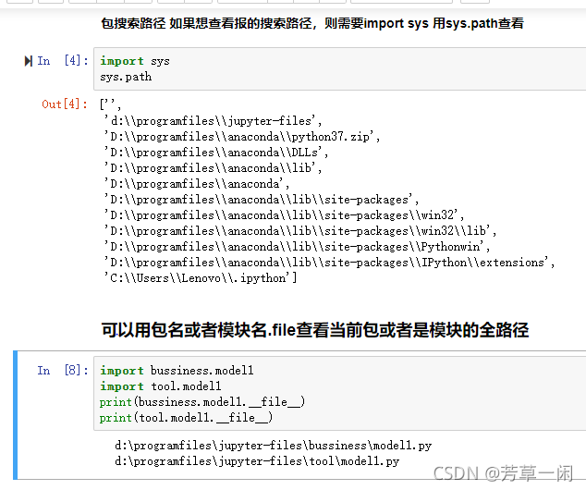This screenshot has width=586, height=490.
Task: Click the path line ending in 'site-packages\\win32'
Action: (284, 214)
